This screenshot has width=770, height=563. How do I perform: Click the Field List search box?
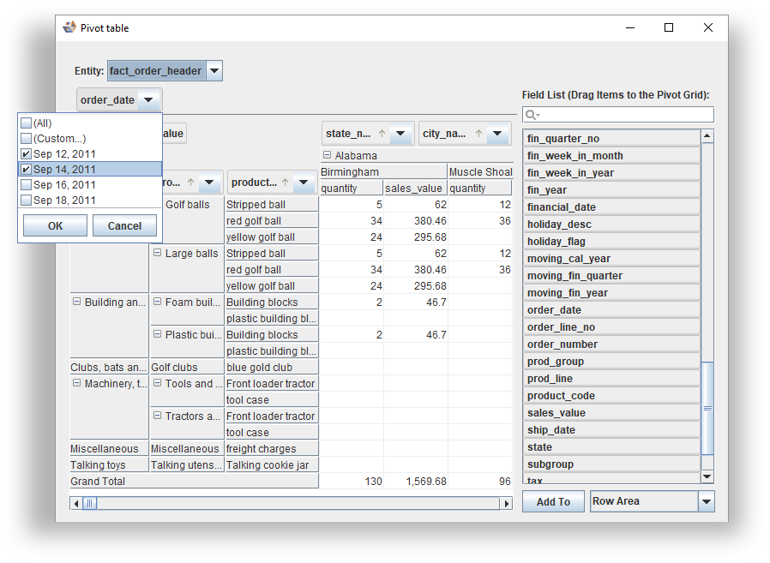tap(626, 115)
